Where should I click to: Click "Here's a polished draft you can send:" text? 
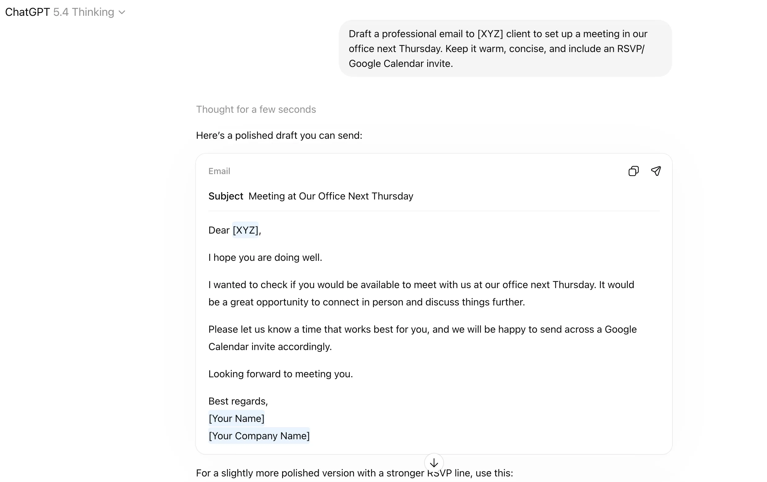(279, 135)
